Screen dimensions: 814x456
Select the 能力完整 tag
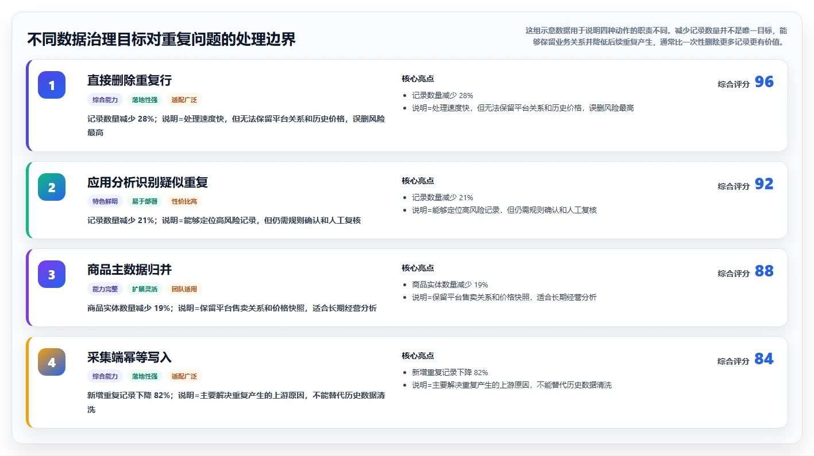point(105,289)
